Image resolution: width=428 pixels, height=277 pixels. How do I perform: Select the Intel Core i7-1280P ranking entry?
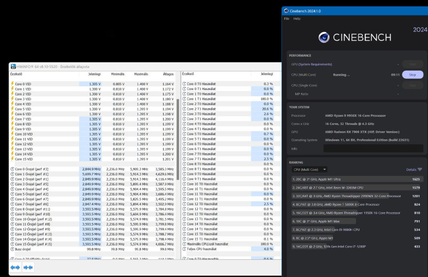[357, 246]
